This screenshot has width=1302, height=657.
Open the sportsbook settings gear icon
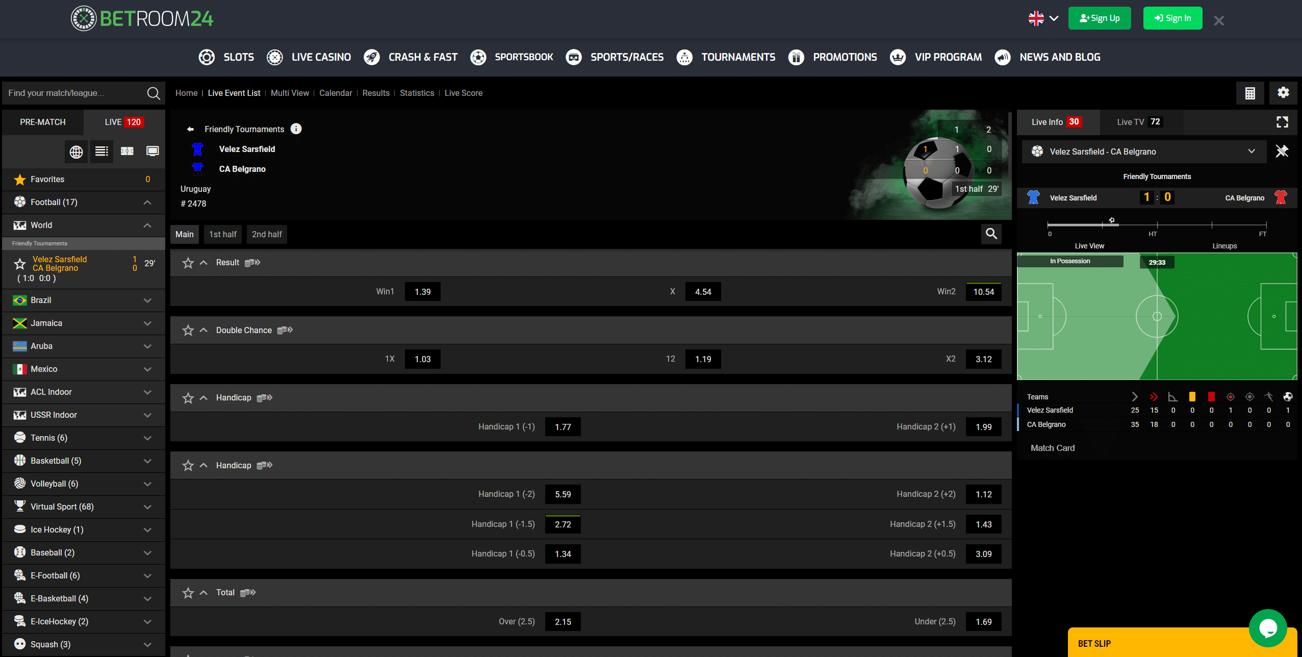pos(1284,93)
